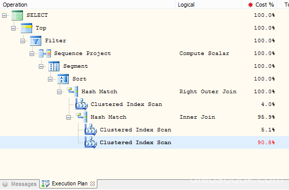Click the Inner Join logical cell
Viewport: 289px width, 190px height.
197,117
